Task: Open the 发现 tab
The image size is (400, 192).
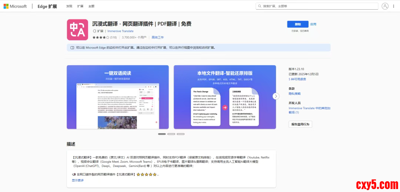Action: click(x=69, y=6)
